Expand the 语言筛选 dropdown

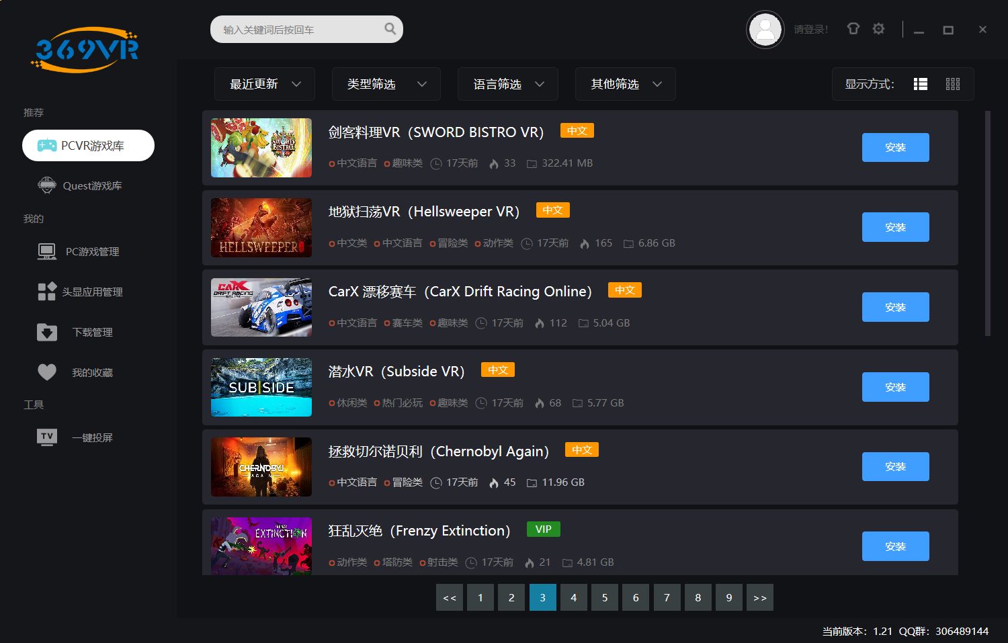(x=507, y=84)
